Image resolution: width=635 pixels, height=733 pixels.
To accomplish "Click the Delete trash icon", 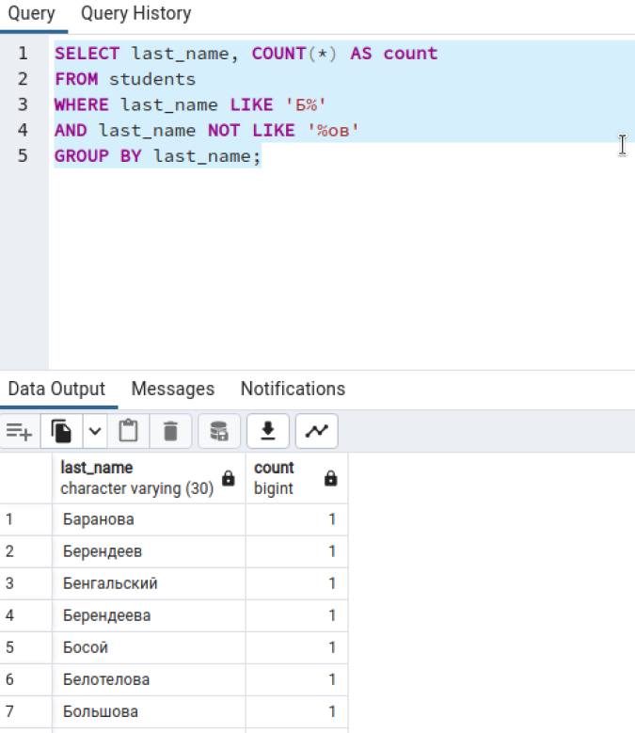I will coord(170,431).
